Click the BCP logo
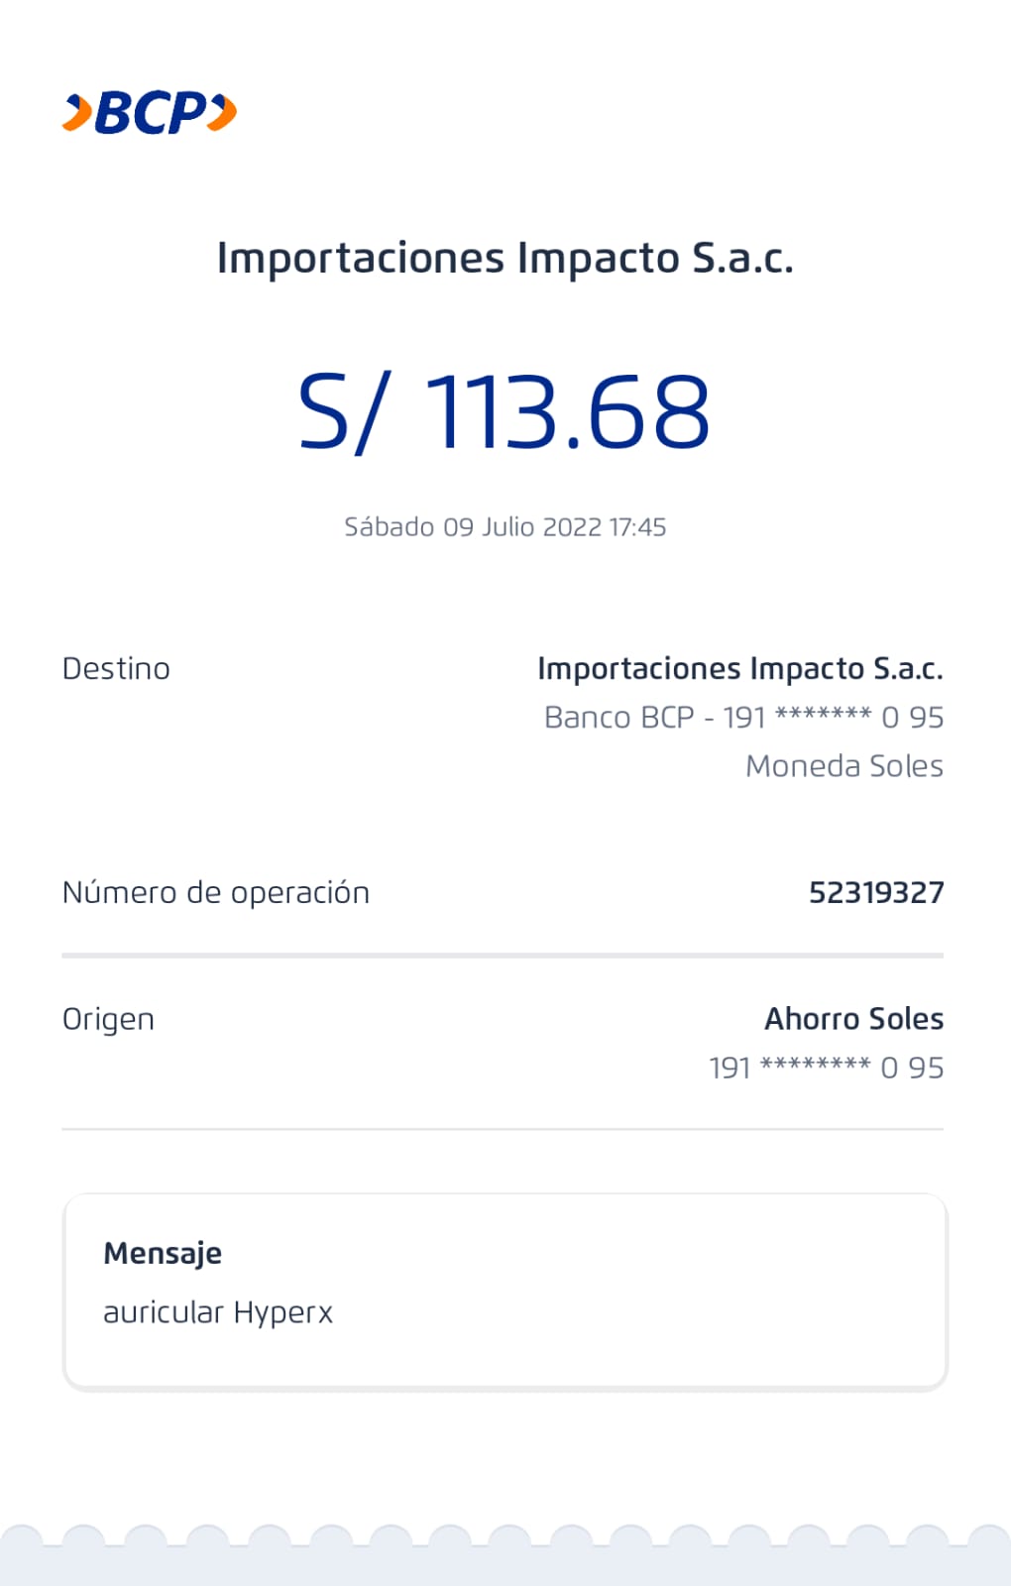The width and height of the screenshot is (1011, 1586). (150, 112)
